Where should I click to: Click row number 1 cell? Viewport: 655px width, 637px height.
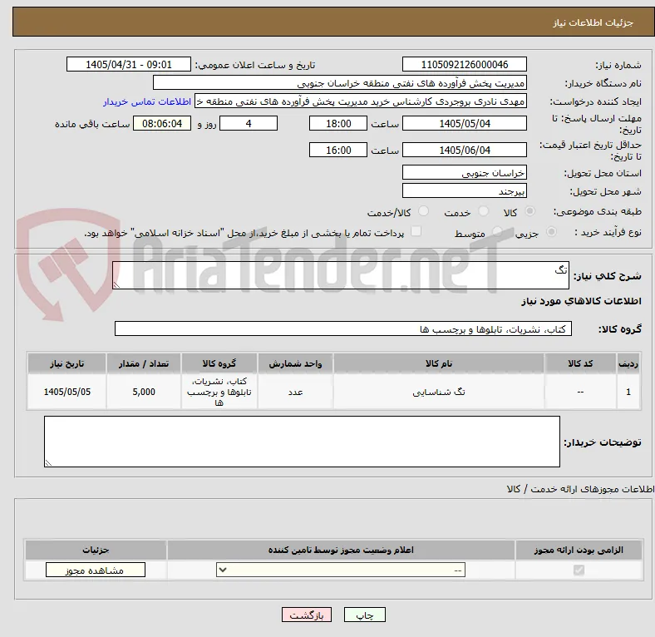click(x=628, y=392)
